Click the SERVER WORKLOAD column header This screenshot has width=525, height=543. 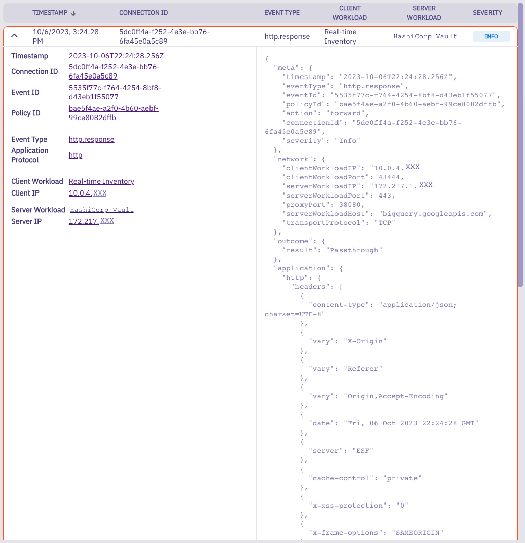click(x=424, y=12)
